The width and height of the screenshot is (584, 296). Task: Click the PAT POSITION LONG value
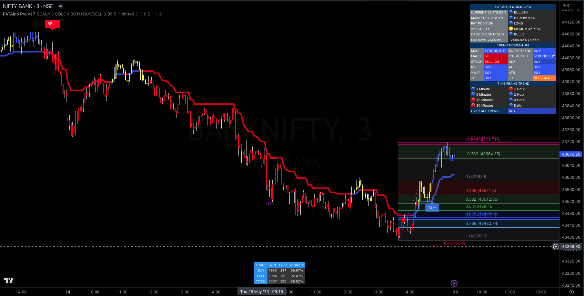coord(519,24)
